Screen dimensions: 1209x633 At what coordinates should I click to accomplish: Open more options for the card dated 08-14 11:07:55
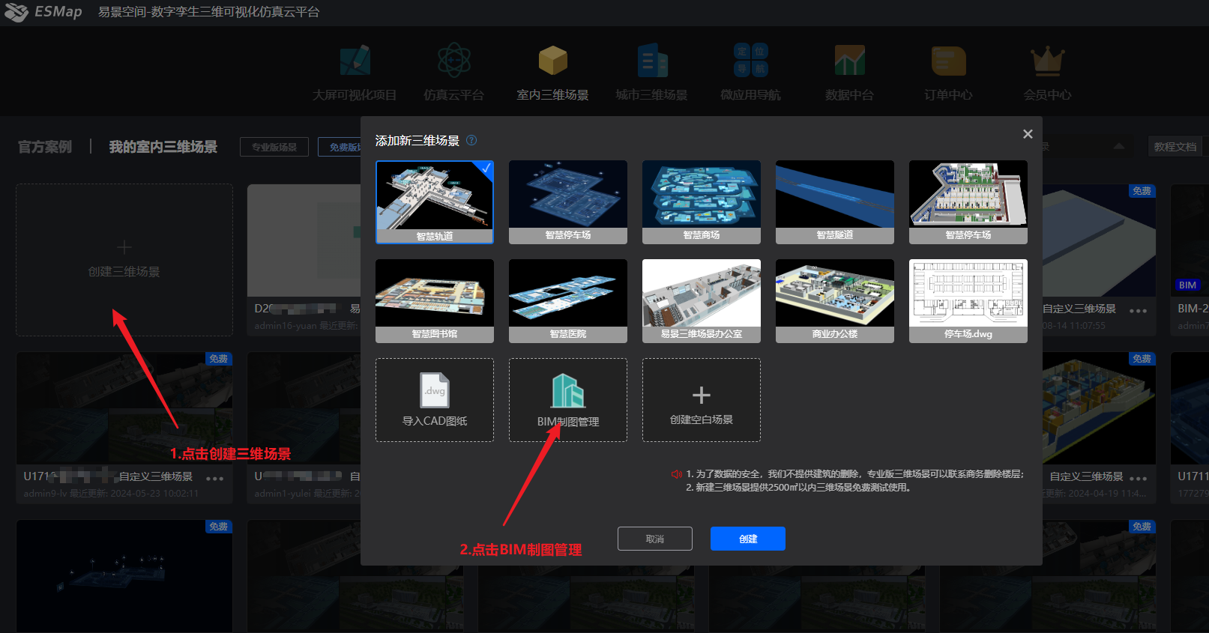pyautogui.click(x=1138, y=310)
